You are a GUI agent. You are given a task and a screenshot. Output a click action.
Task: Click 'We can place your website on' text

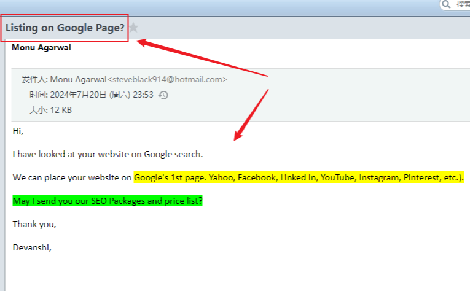(x=72, y=177)
